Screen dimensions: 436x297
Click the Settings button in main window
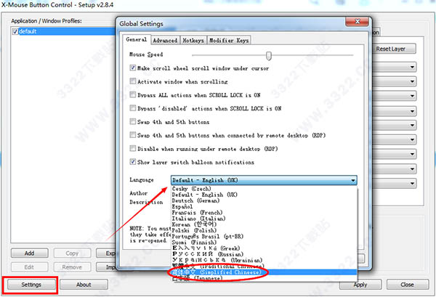click(31, 285)
